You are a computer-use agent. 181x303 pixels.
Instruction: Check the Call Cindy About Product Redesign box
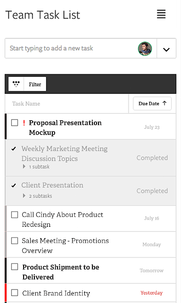(15, 214)
